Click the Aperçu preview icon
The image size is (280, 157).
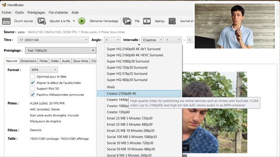(x=147, y=21)
